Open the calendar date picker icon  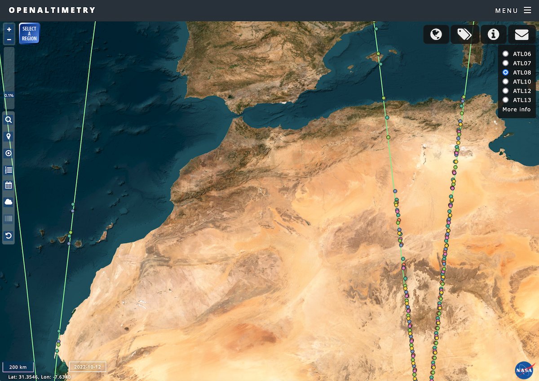[x=8, y=186]
